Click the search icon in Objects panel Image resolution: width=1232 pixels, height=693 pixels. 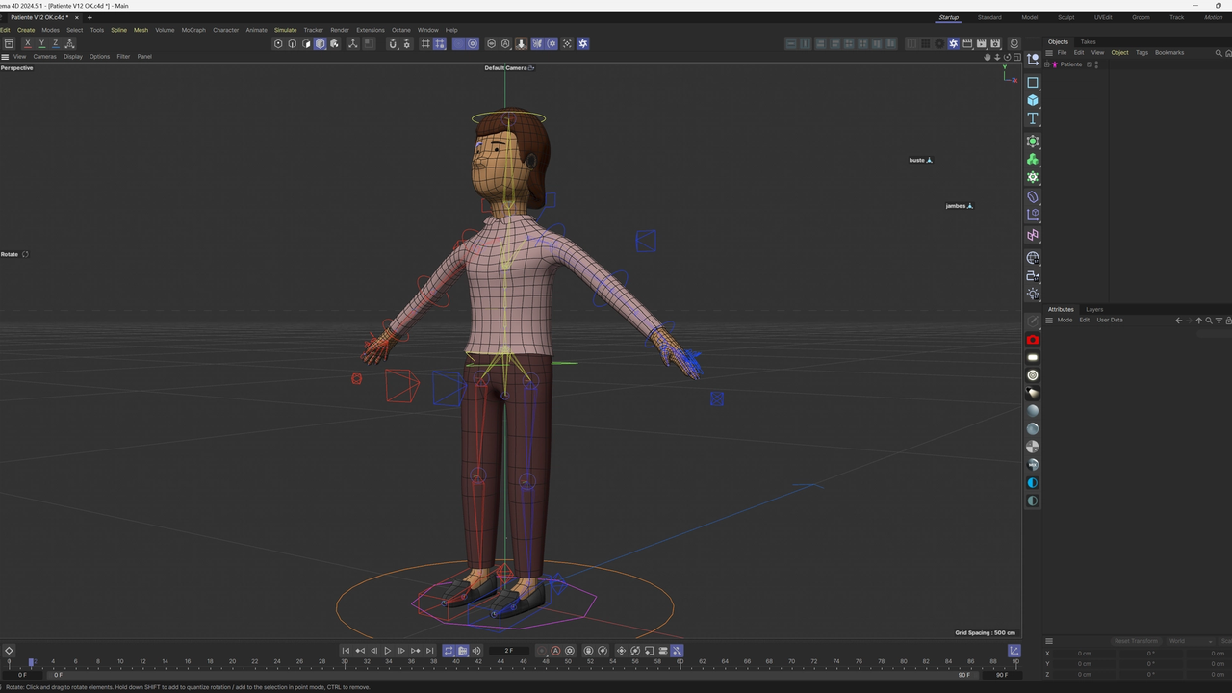[1219, 53]
